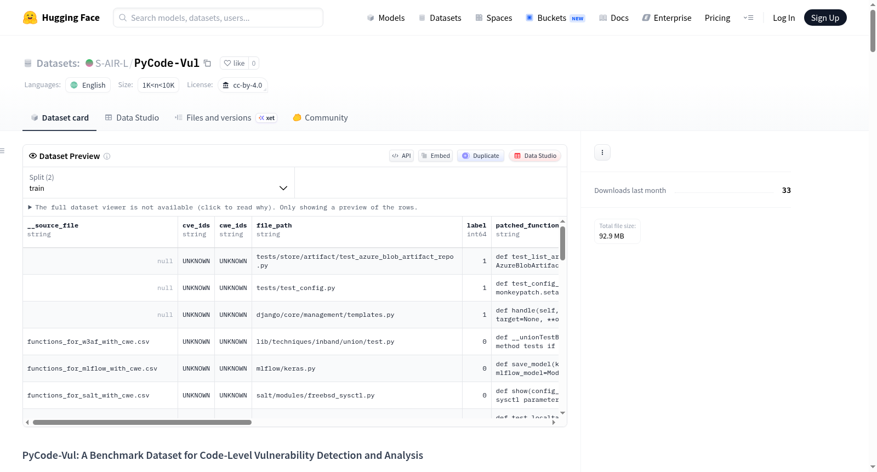
Task: Duplicate the dataset with Duplicate button
Action: click(481, 156)
